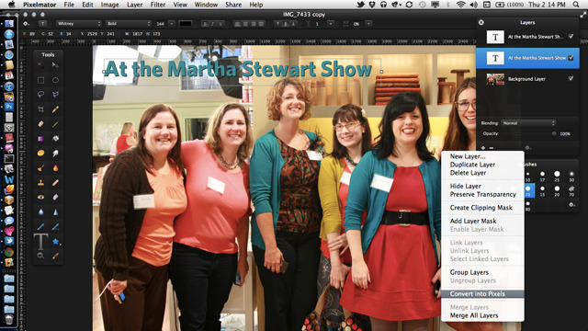Open the Whitney font family dropdown
Image resolution: width=588 pixels, height=331 pixels.
(79, 24)
